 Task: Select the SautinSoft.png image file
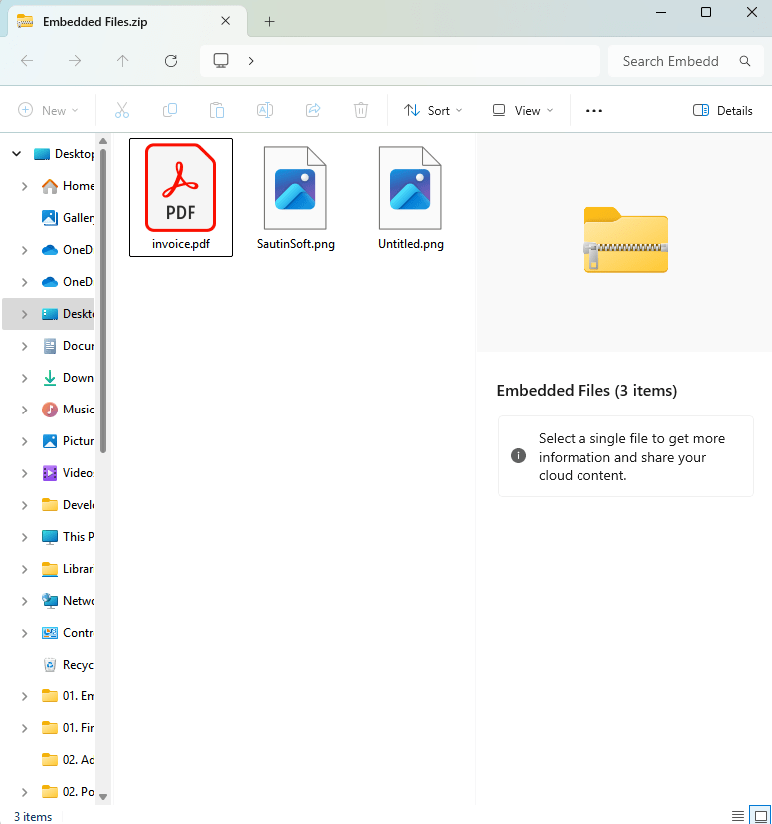[295, 197]
